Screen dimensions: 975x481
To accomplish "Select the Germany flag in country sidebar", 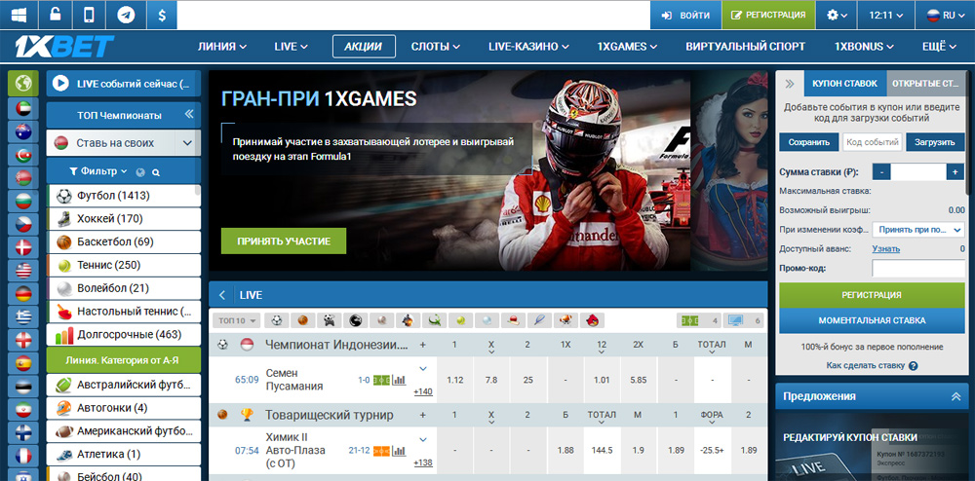I will coord(23,293).
